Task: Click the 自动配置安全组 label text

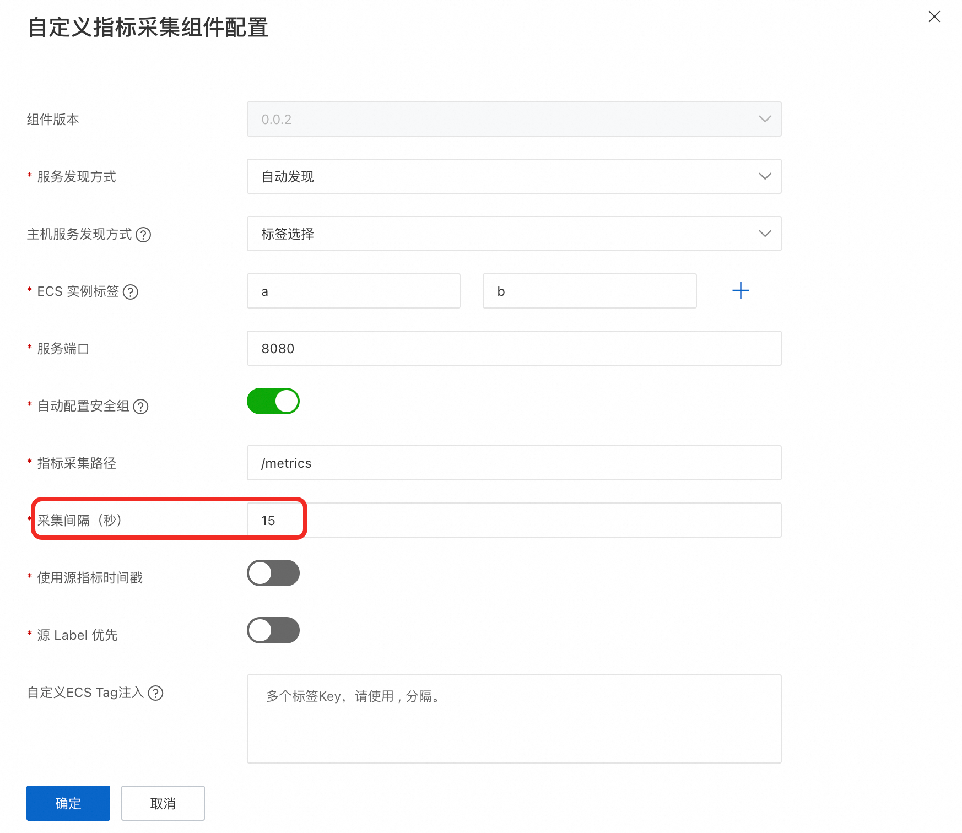Action: tap(83, 406)
